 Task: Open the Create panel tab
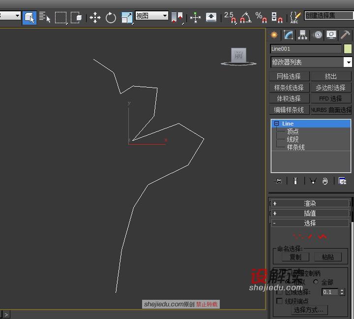coord(274,35)
